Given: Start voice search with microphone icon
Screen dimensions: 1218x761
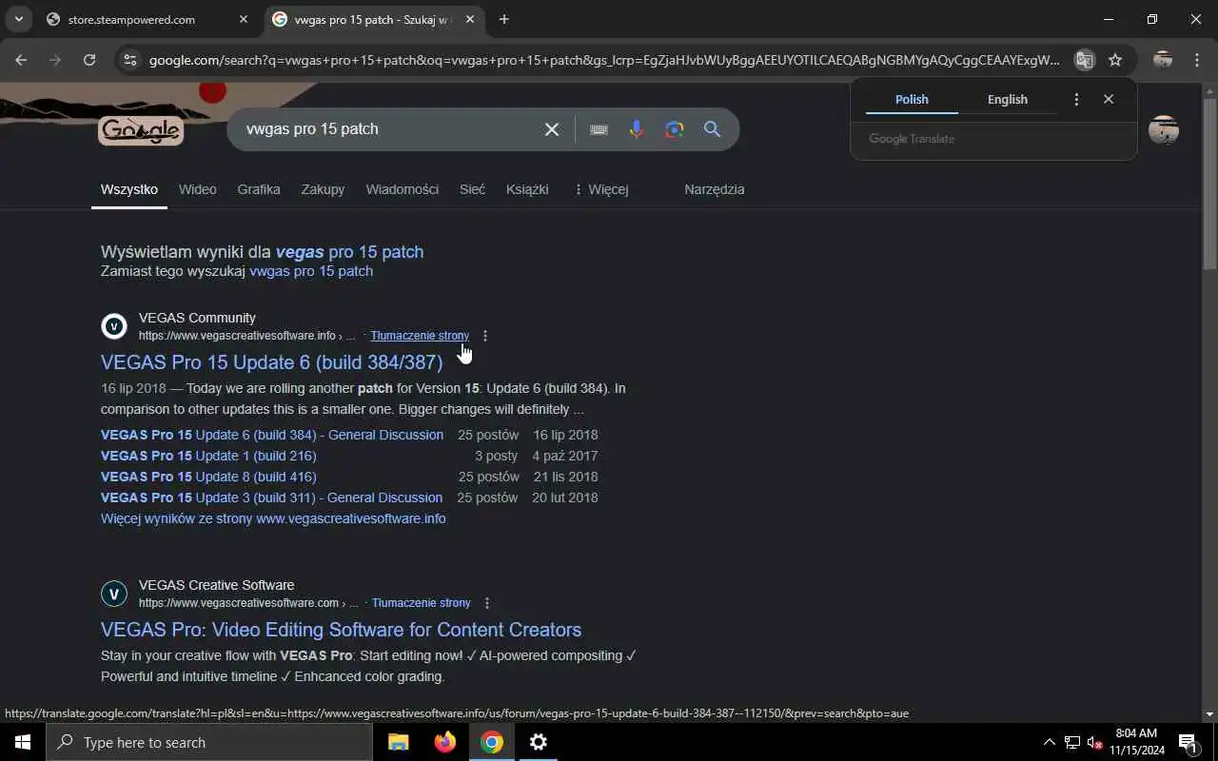Looking at the screenshot, I should tap(637, 129).
